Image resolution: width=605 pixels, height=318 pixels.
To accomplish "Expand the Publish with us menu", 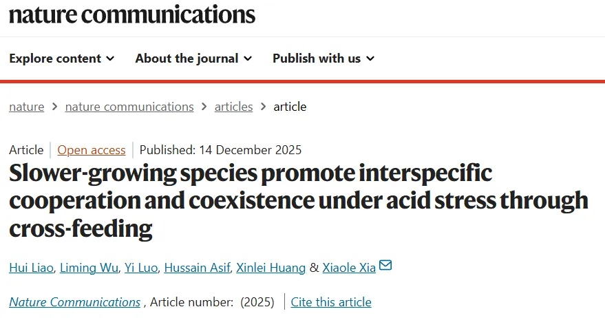I will (x=323, y=59).
